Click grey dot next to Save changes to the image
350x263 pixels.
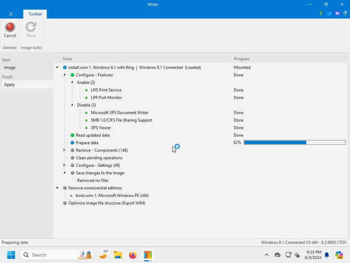pos(72,173)
